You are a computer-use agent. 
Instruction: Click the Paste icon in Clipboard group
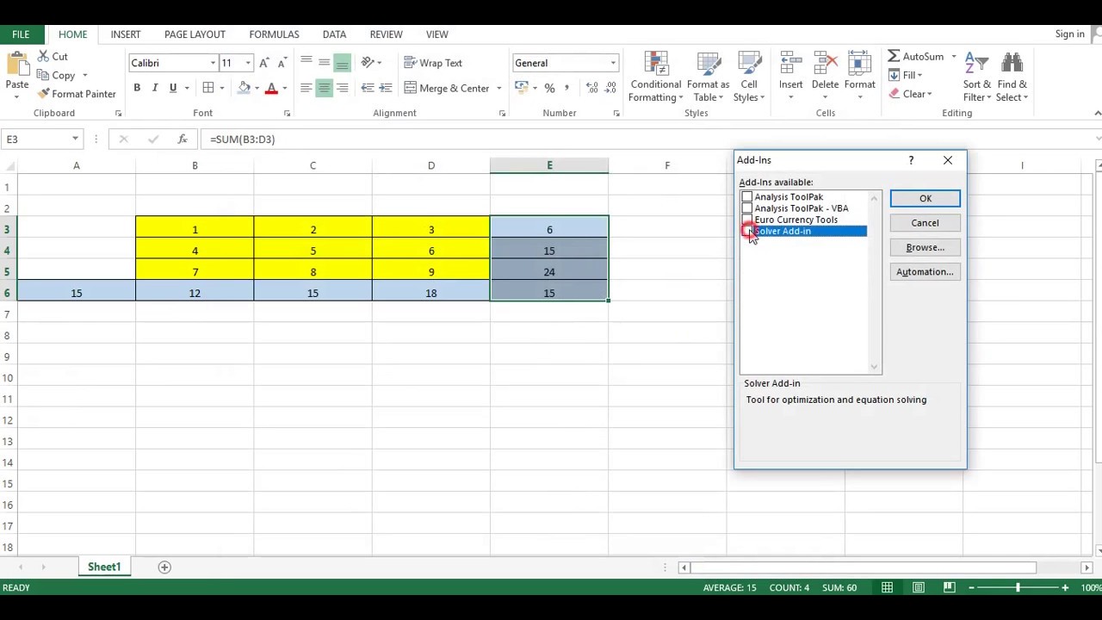pyautogui.click(x=16, y=65)
